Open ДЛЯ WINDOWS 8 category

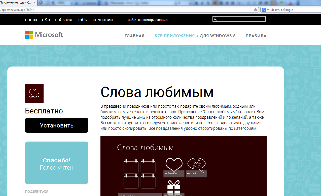(218, 36)
